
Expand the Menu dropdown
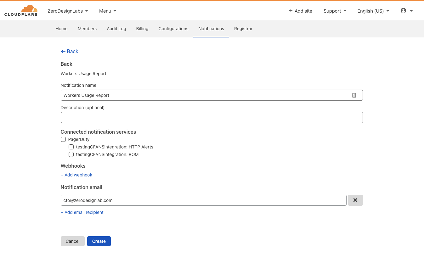[x=108, y=11]
